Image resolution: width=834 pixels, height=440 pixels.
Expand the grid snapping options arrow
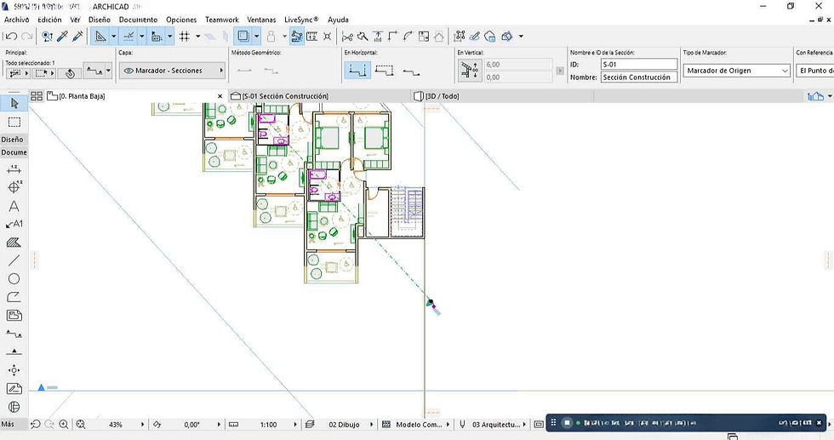197,37
